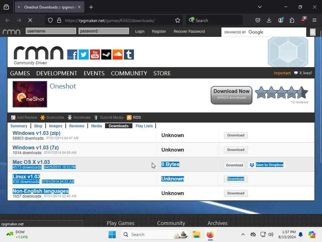The height and width of the screenshot is (242, 322).
Task: Open the SoundCloud social icon
Action: (x=118, y=55)
